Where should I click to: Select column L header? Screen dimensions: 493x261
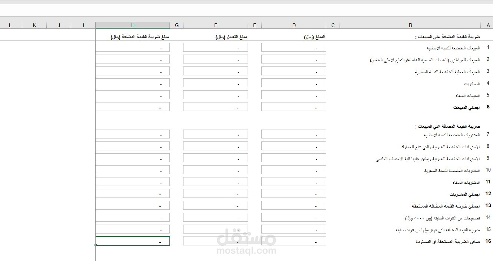click(x=10, y=25)
